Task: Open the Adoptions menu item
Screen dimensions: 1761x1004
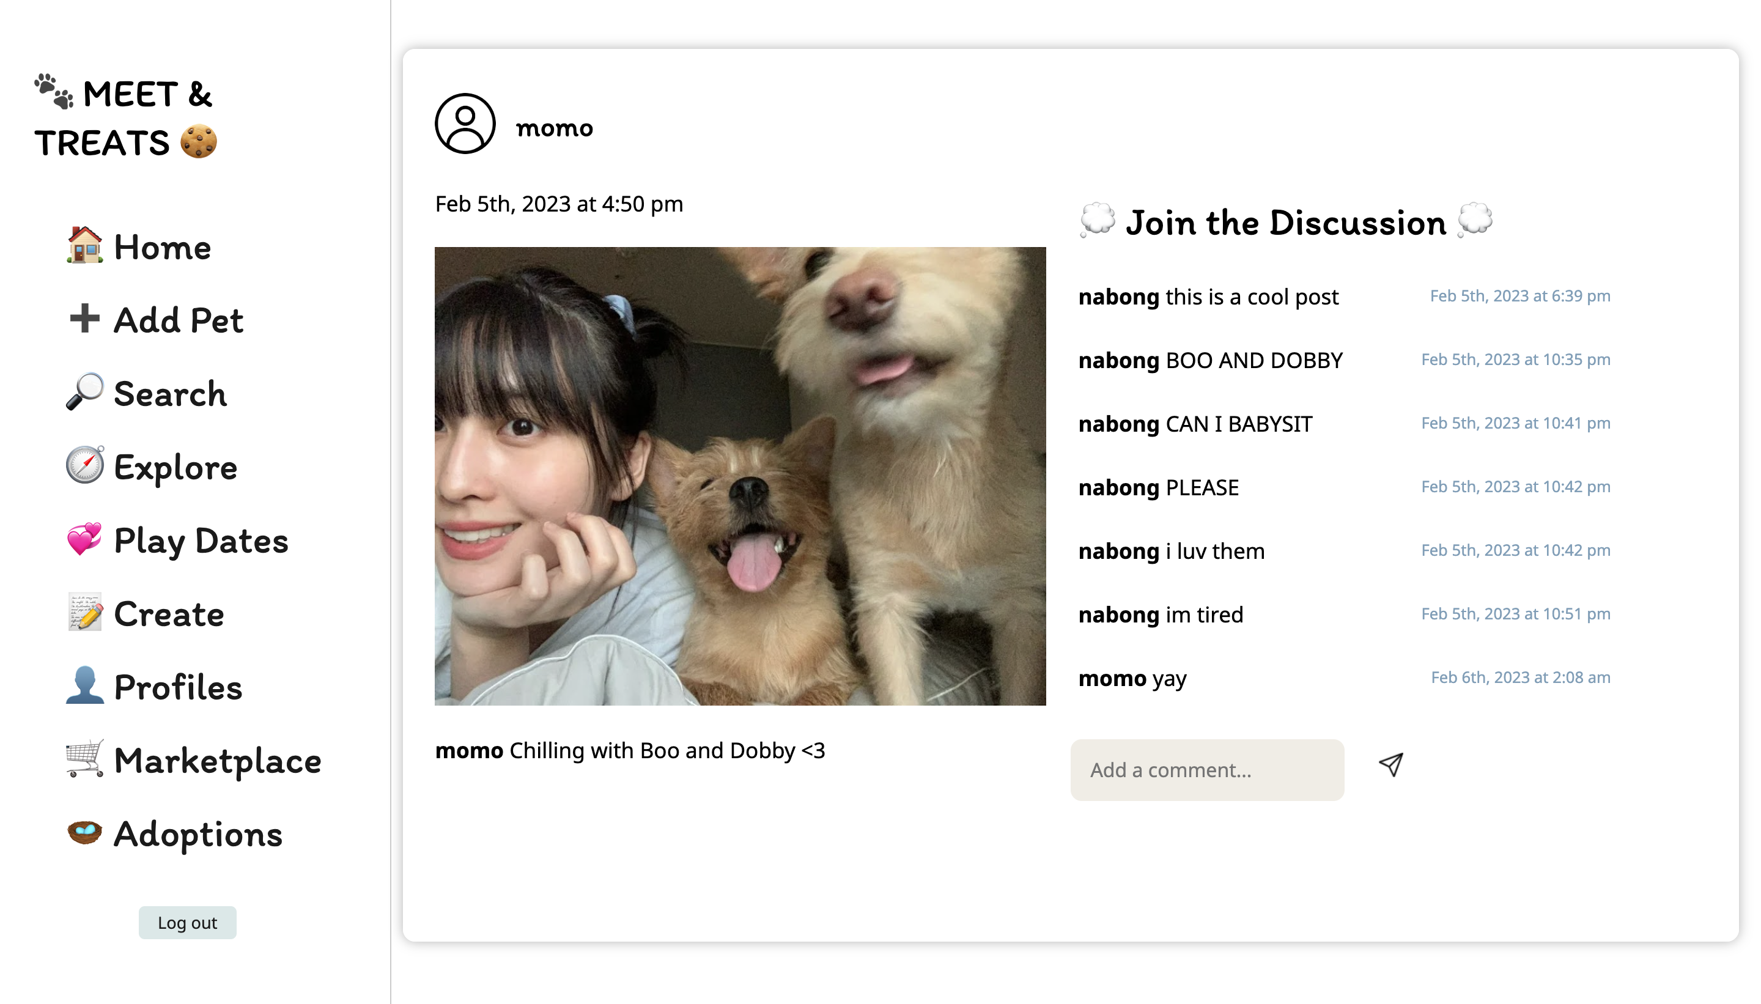Action: 198,833
